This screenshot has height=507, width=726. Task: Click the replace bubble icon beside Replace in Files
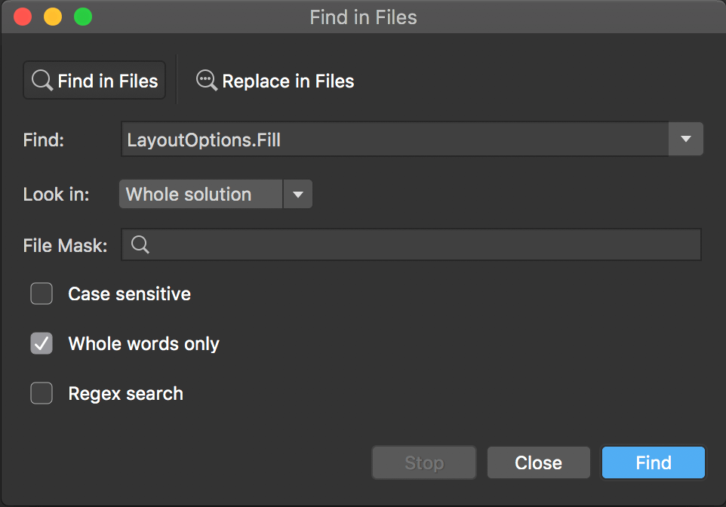(205, 80)
